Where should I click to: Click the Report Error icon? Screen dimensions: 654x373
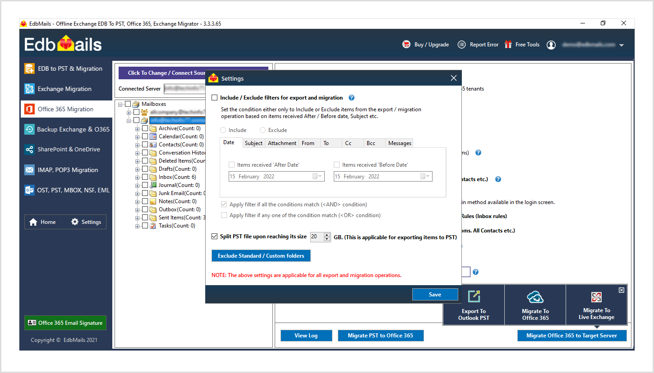461,45
